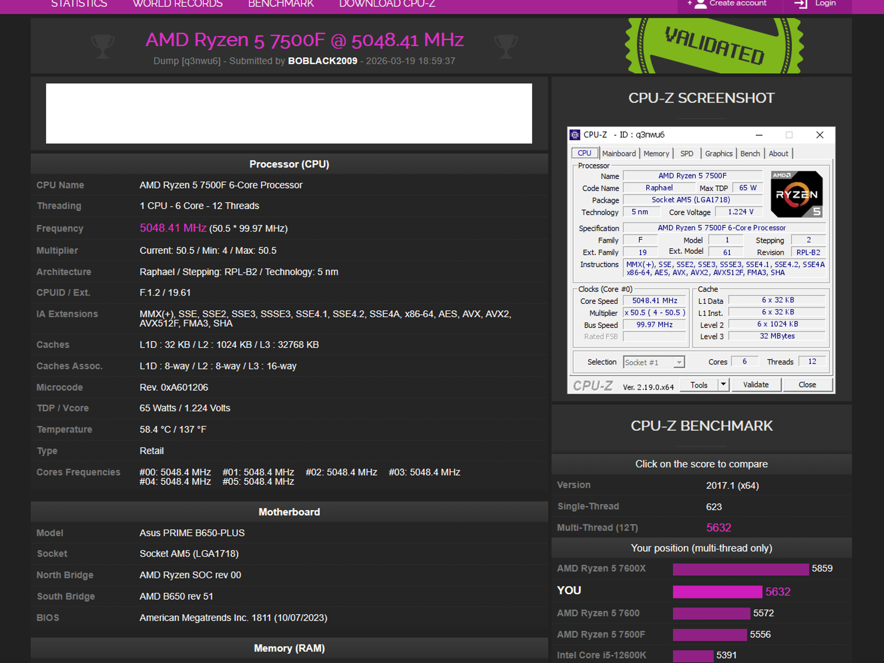Select South Bridge value AMD B650 rev 51
Image resolution: width=884 pixels, height=663 pixels.
tap(176, 597)
